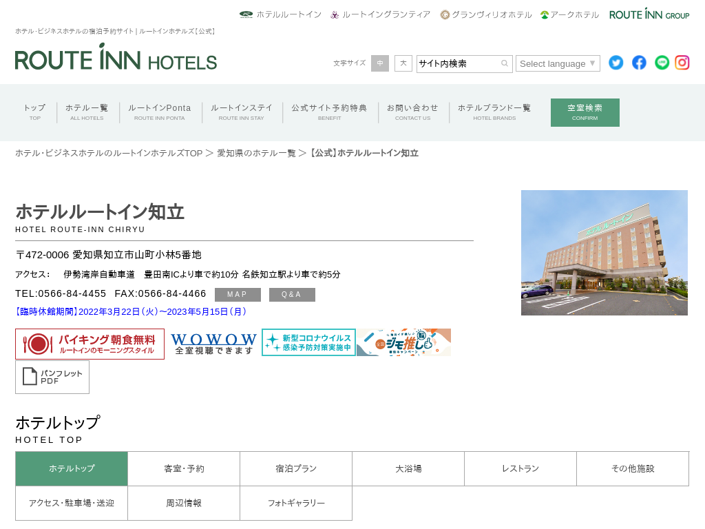Open the アークホテル brand link
This screenshot has height=529, width=705.
click(569, 14)
